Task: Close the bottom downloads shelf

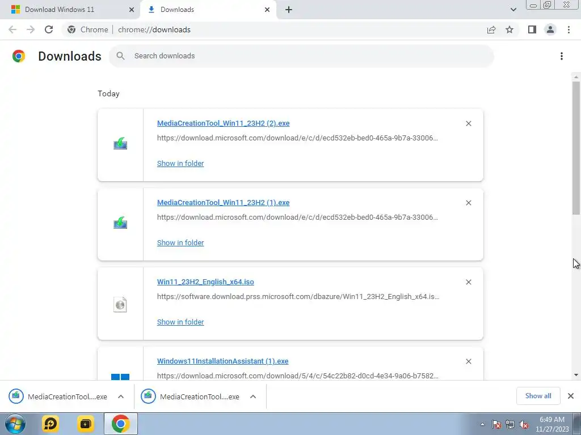Action: (x=571, y=396)
